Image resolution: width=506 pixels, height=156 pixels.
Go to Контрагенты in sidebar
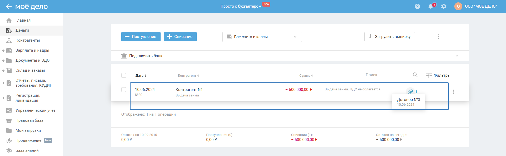(27, 40)
